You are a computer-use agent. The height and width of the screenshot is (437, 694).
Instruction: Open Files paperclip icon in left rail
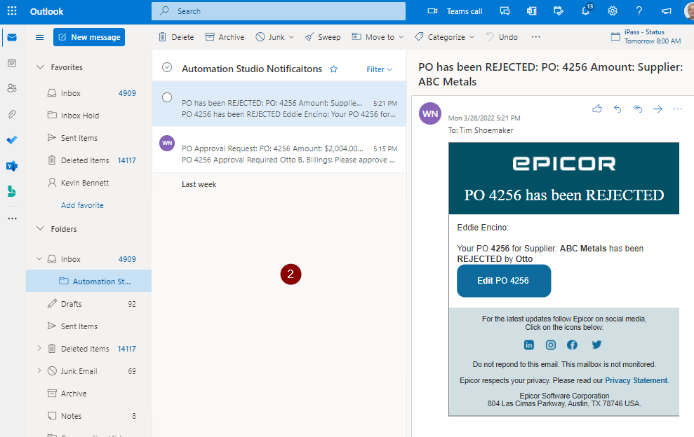click(x=12, y=114)
